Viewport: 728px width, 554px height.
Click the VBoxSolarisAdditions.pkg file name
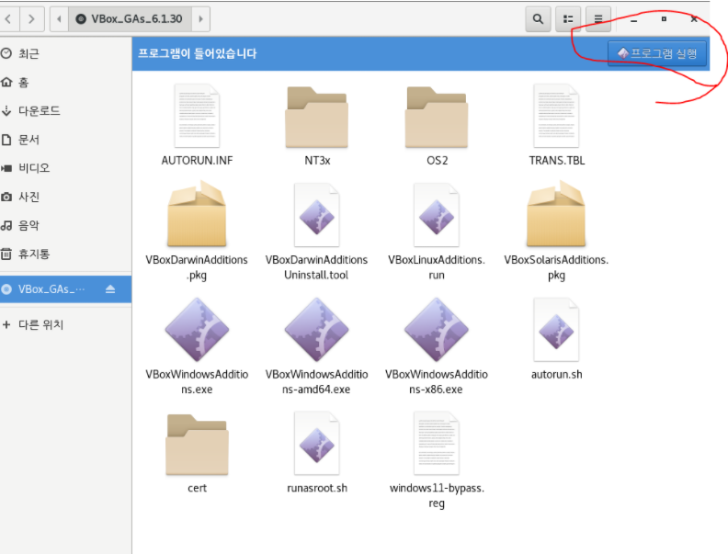click(x=556, y=267)
